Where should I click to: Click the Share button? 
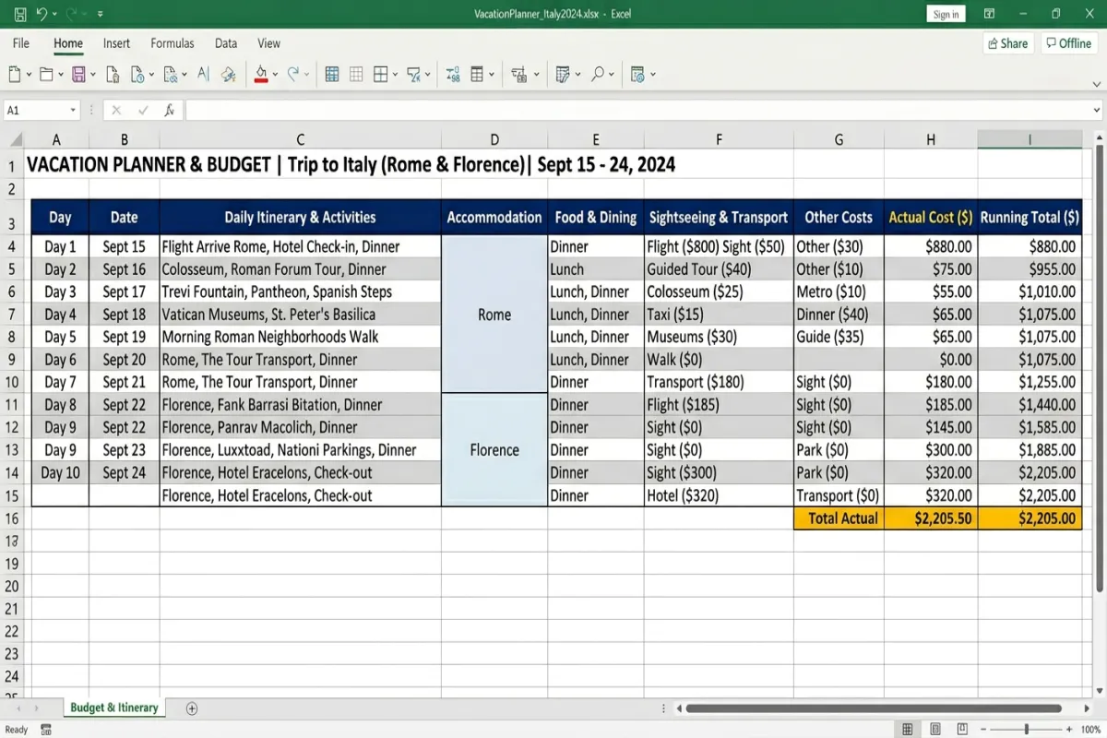pos(1007,43)
